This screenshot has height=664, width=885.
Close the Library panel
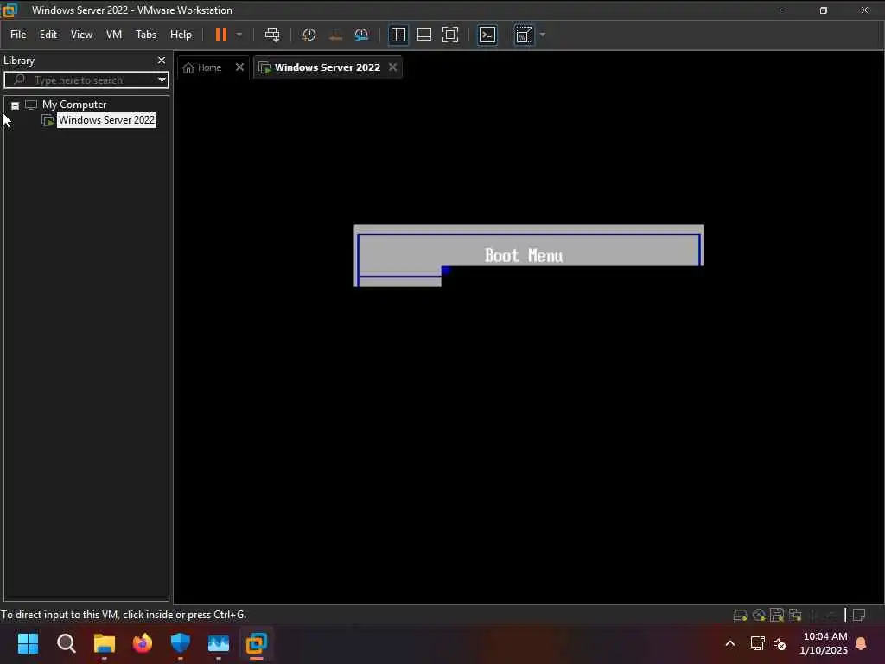click(162, 60)
